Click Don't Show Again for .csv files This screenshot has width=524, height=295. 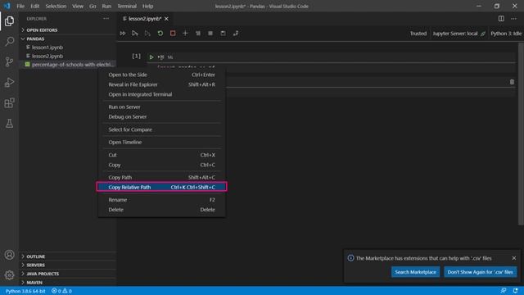pyautogui.click(x=481, y=272)
